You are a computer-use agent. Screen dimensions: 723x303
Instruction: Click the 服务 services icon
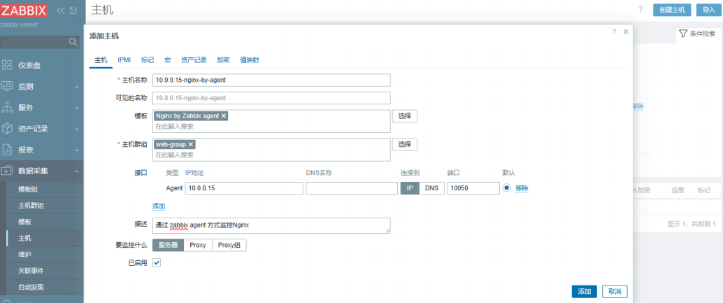[7, 108]
